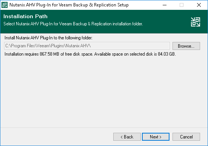This screenshot has width=208, height=146.
Task: Click the disabled maximize button
Action: (x=182, y=5)
